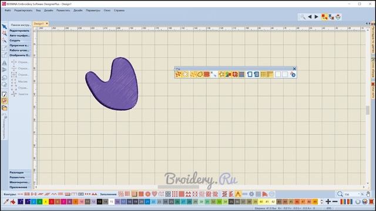Click the left-pointing arrow in the top toolbar
This screenshot has width=376, height=211.
tap(310, 17)
